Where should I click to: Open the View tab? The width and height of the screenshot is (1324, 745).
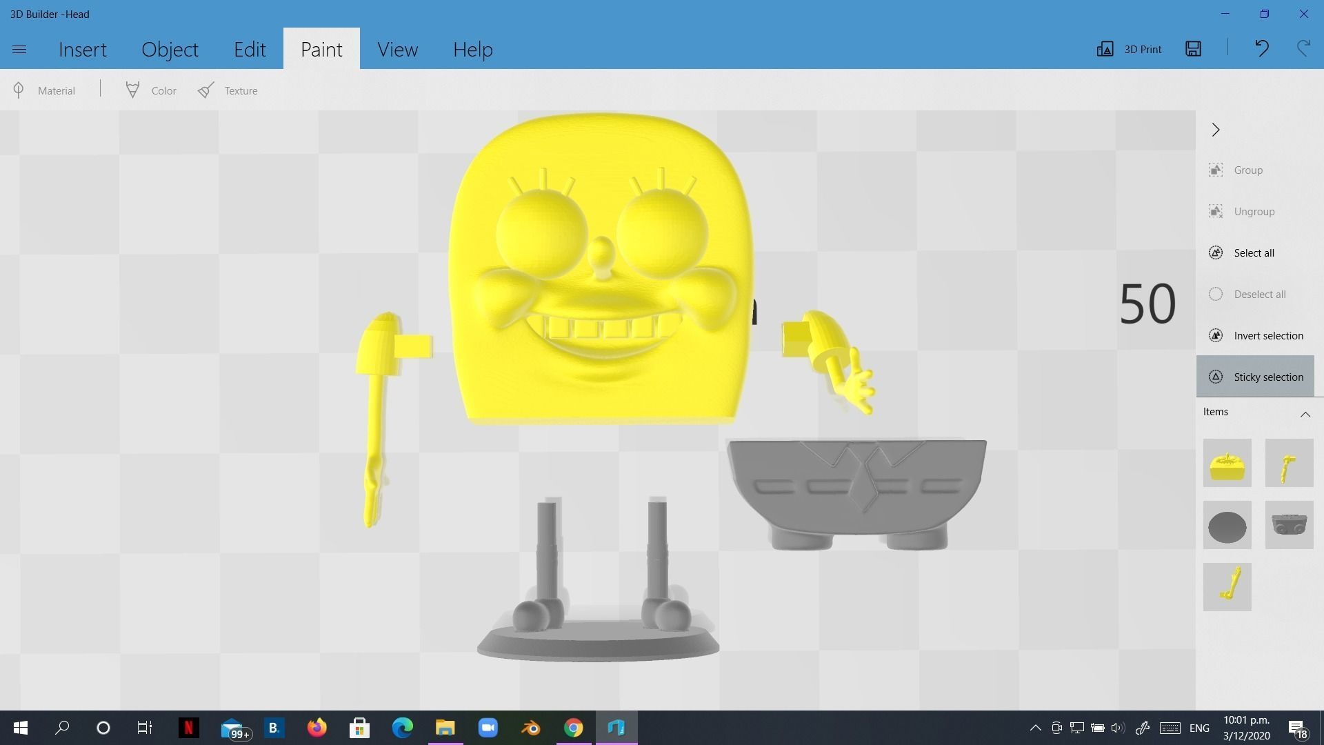click(397, 49)
